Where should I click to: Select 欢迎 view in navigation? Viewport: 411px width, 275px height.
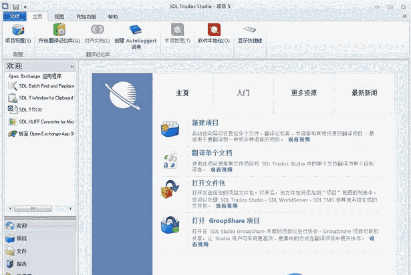40,226
